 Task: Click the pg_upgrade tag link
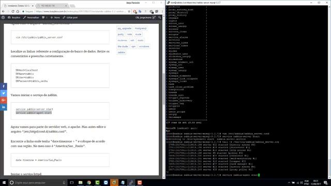[124, 28]
